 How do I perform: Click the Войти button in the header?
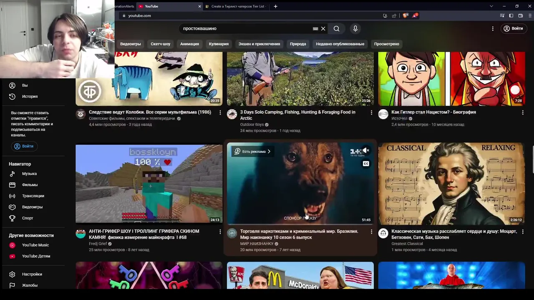coord(513,29)
